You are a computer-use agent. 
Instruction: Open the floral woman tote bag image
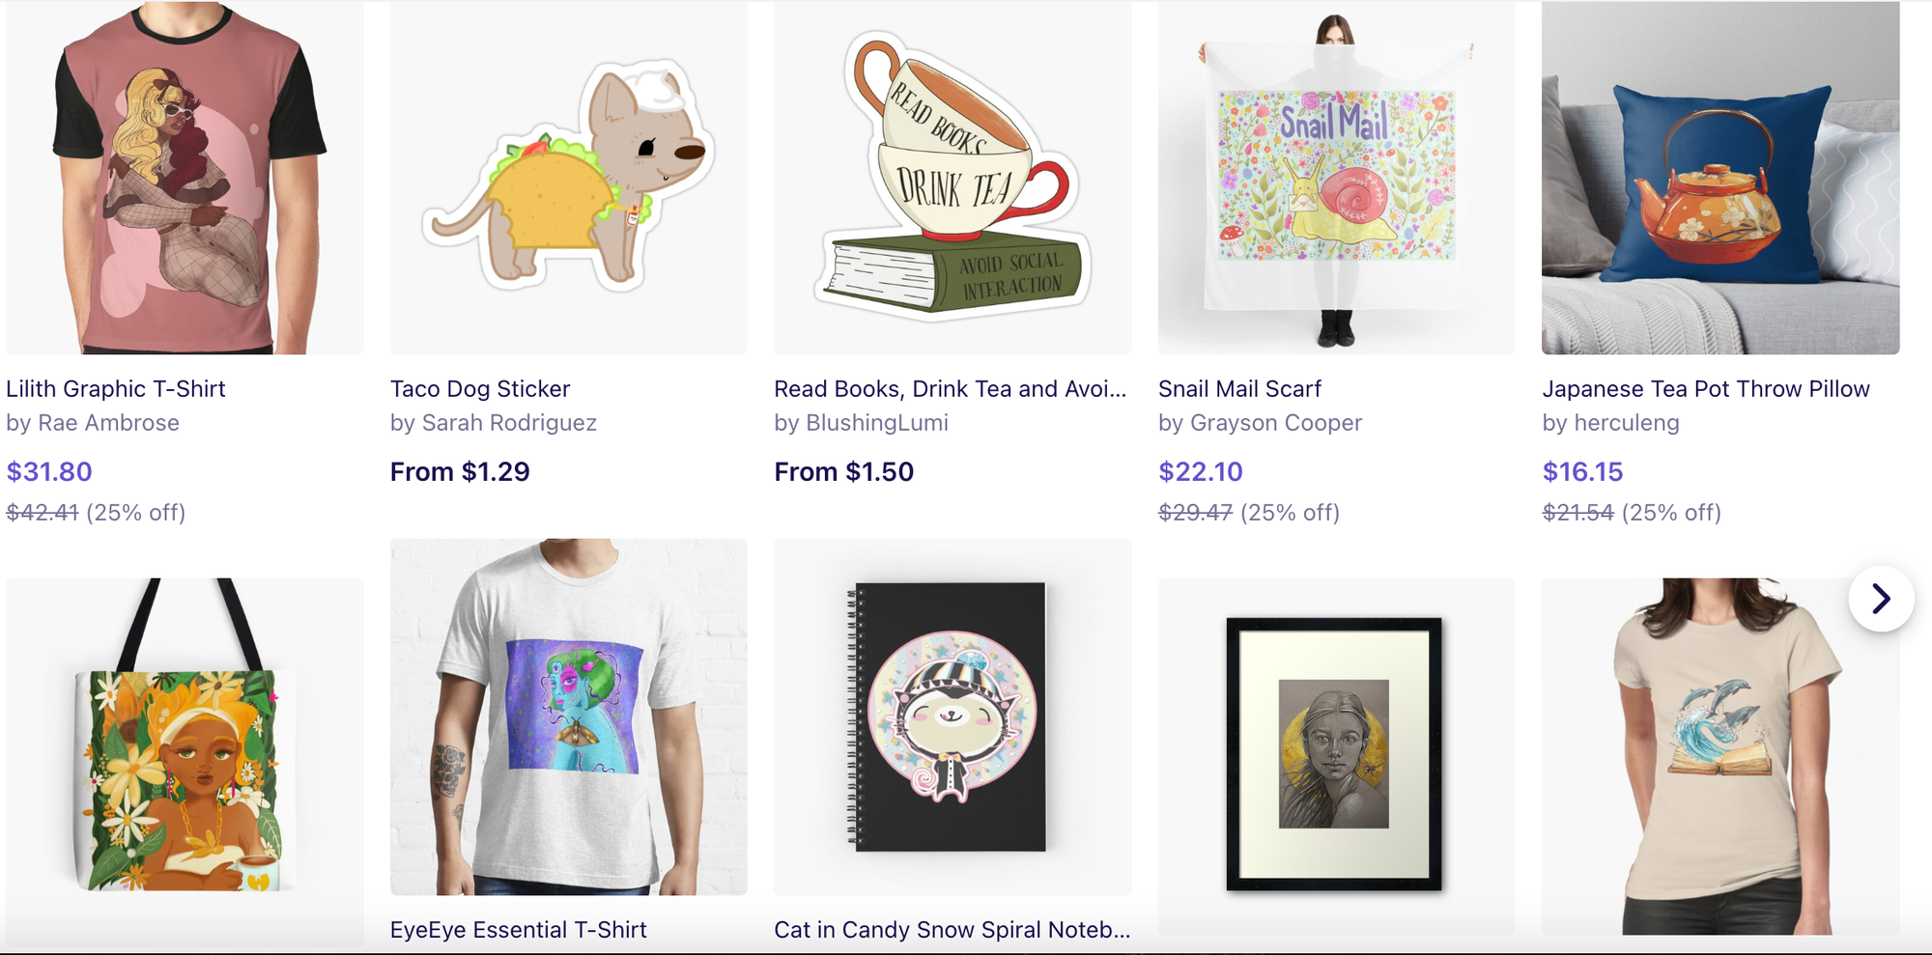click(185, 756)
